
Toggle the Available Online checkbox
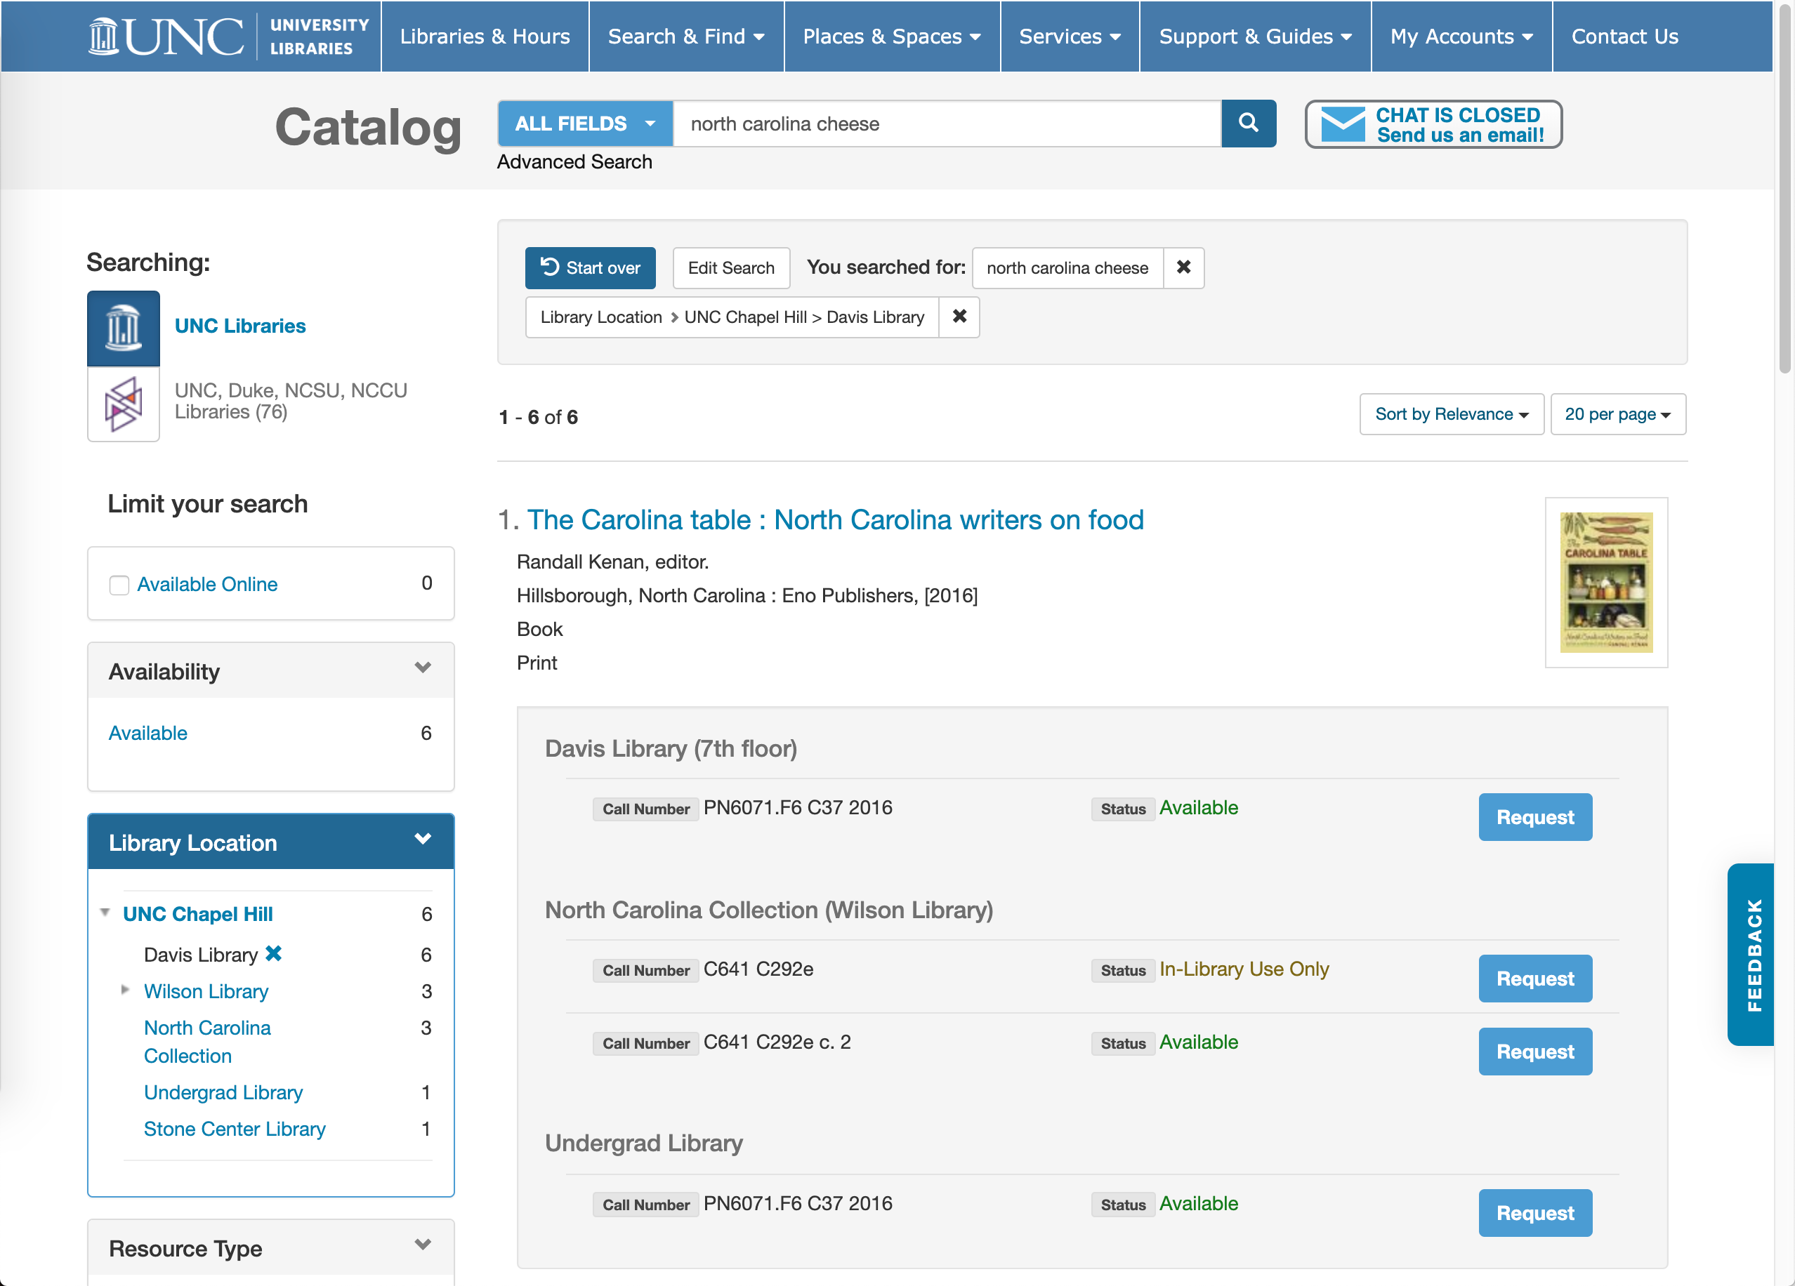tap(119, 585)
